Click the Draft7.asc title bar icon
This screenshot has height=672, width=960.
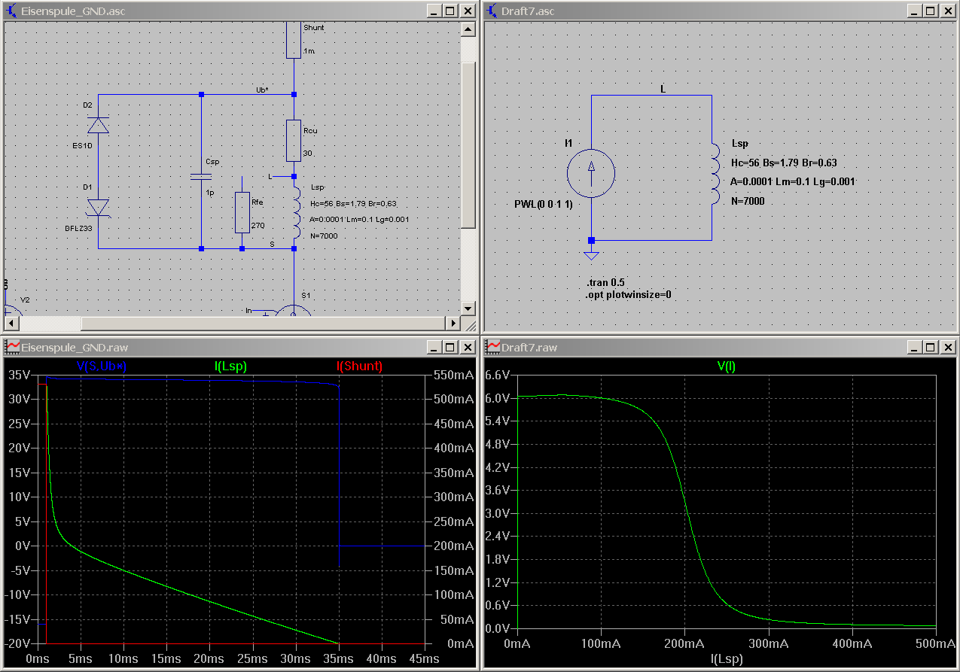(x=492, y=11)
